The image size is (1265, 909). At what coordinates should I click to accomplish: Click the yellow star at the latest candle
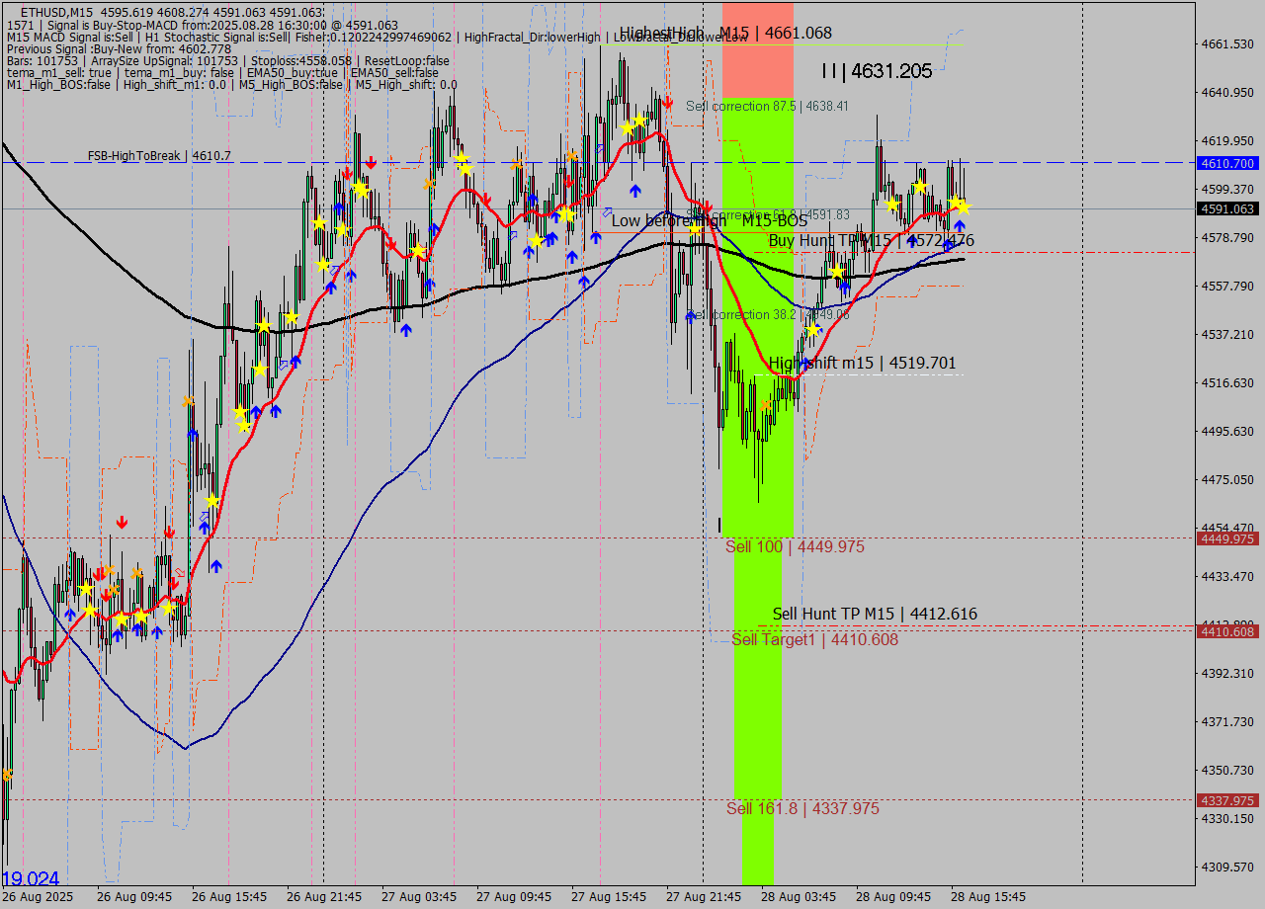(x=963, y=207)
